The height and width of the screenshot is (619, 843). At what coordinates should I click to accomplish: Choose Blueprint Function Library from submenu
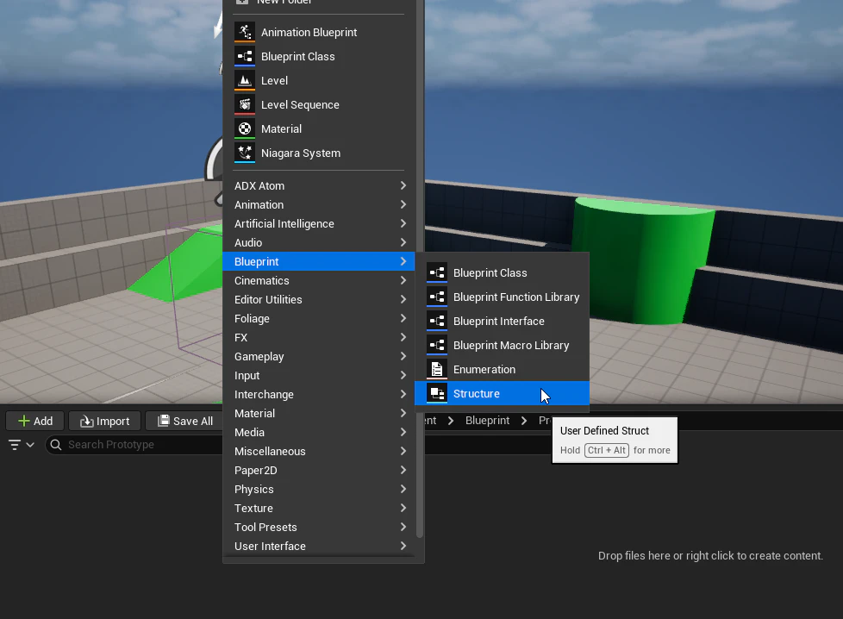(x=503, y=297)
